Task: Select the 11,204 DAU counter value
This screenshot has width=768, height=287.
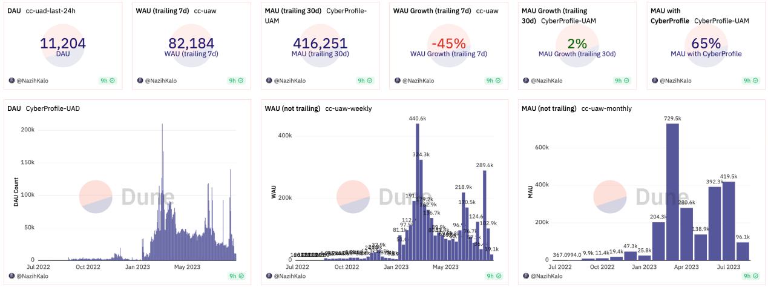Action: (x=63, y=43)
